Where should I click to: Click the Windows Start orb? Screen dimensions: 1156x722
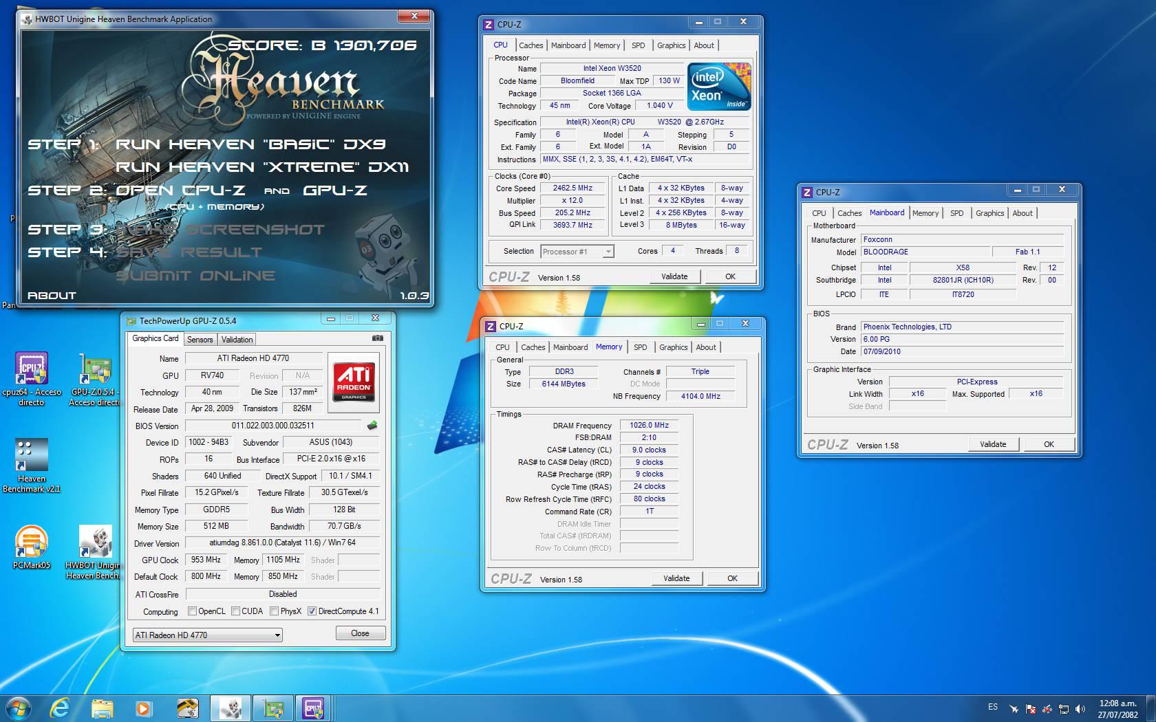click(x=19, y=708)
